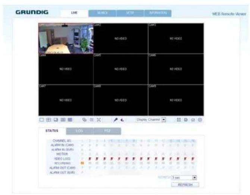Click the ALARM OUT (CAM) row label
Viewport: 250px width, 195px height.
tap(62, 168)
